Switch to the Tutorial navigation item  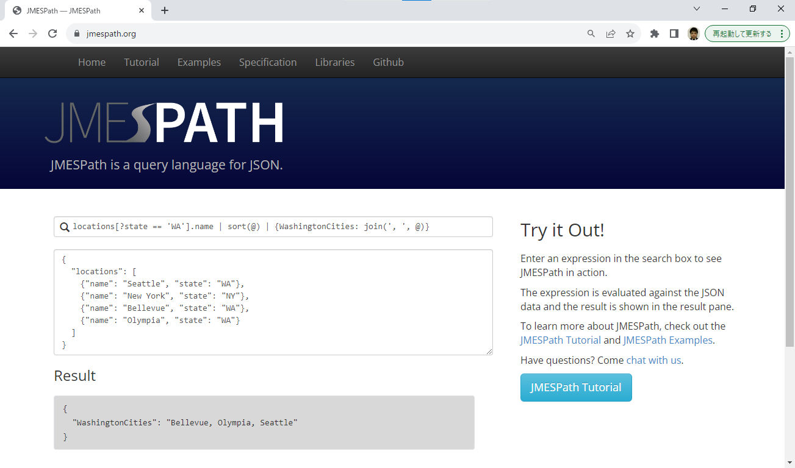[x=141, y=62]
